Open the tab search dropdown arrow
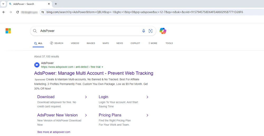Screen dimensions: 264x136 pyautogui.click(x=3, y=4)
